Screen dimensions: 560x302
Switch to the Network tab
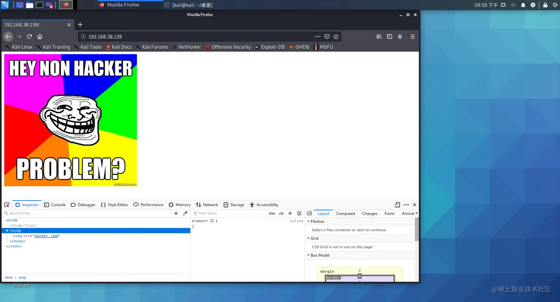click(x=207, y=205)
